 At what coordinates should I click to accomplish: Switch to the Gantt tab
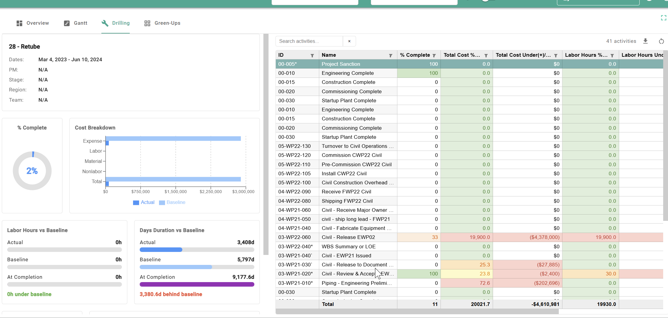coord(80,23)
